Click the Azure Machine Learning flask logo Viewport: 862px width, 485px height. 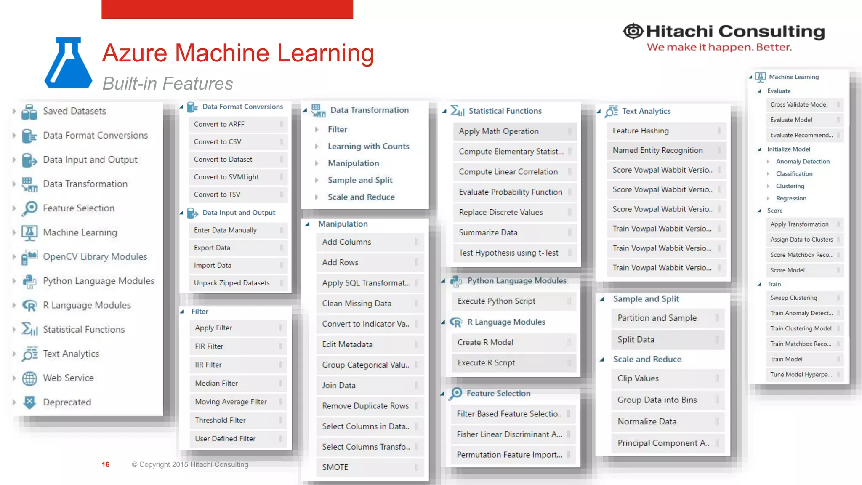pyautogui.click(x=68, y=62)
